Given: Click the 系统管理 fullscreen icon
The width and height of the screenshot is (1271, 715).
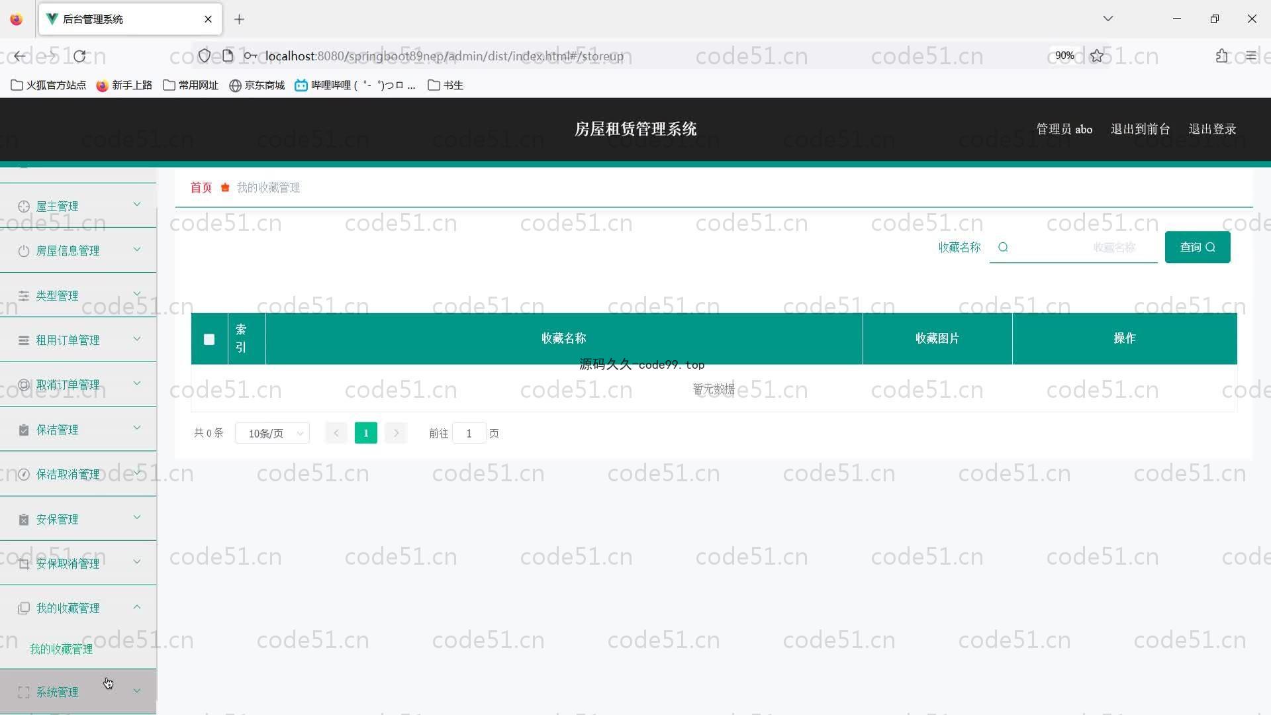Looking at the screenshot, I should (24, 692).
